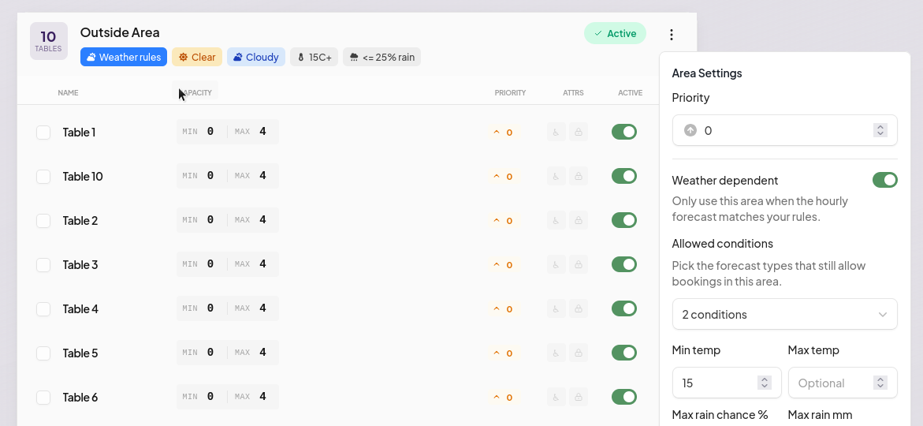Click the lock attribute icon for Table 2
This screenshot has width=923, height=426.
pos(579,220)
